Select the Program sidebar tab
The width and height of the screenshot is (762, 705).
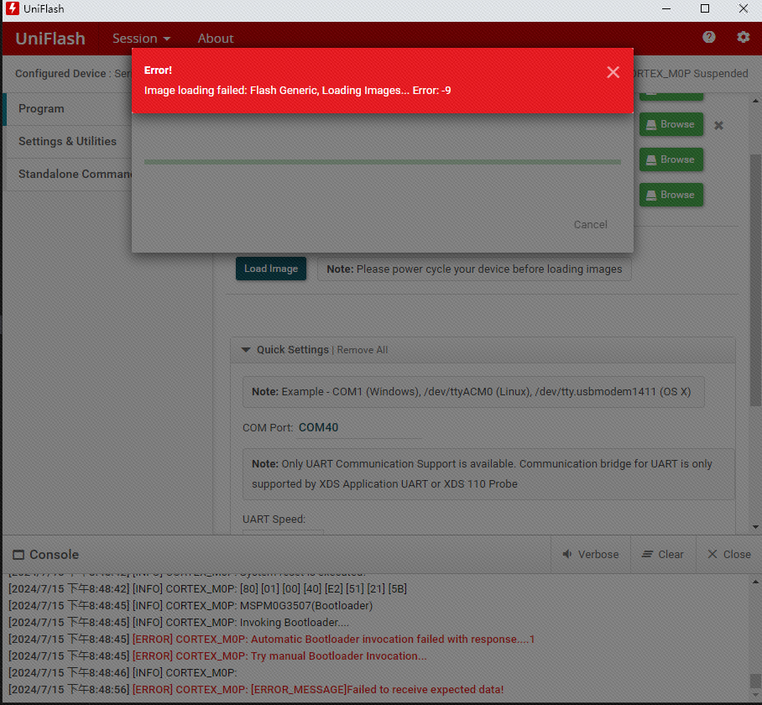coord(68,109)
